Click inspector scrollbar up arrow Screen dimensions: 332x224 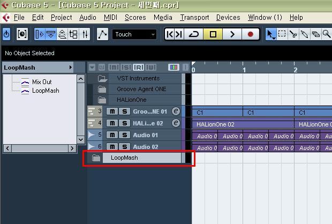(x=81, y=79)
